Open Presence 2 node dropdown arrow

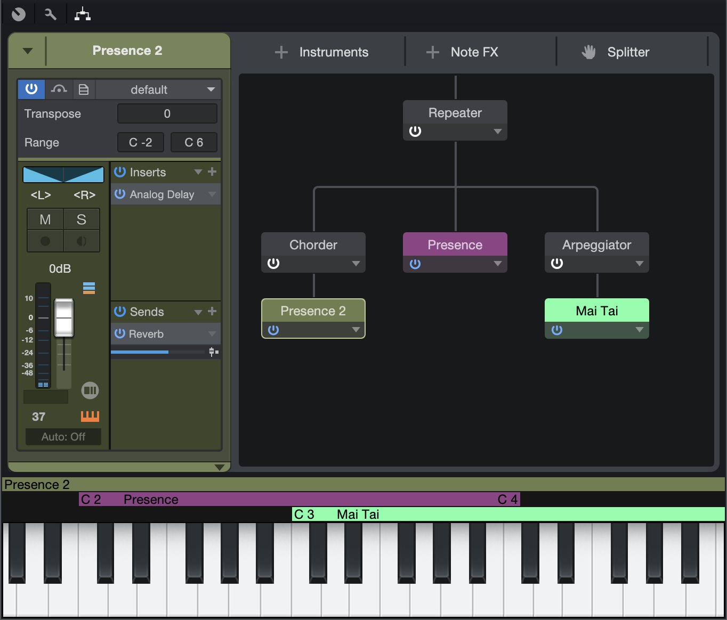356,330
